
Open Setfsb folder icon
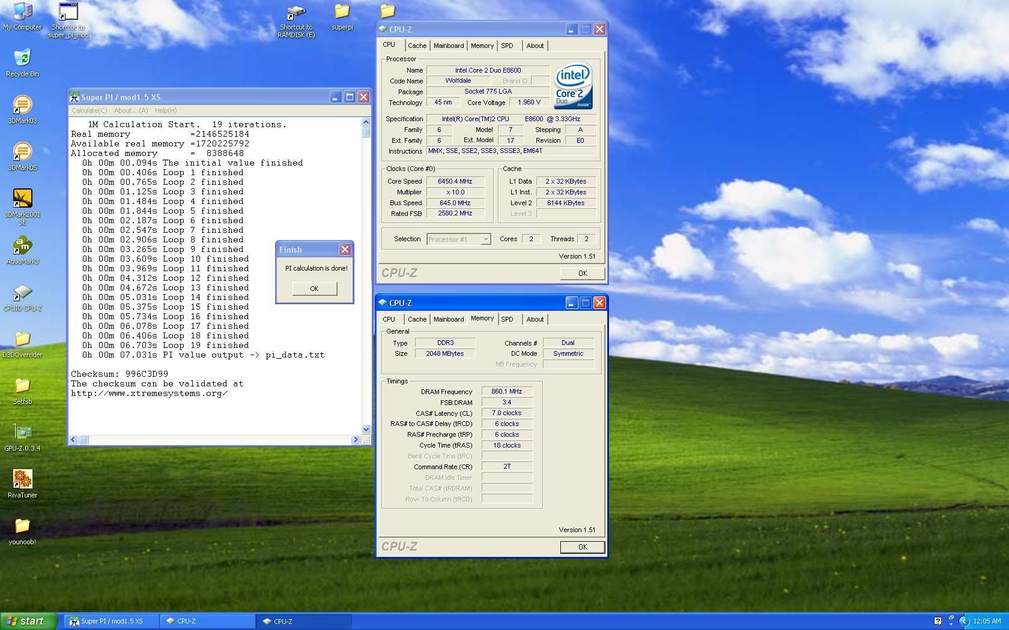click(x=22, y=391)
